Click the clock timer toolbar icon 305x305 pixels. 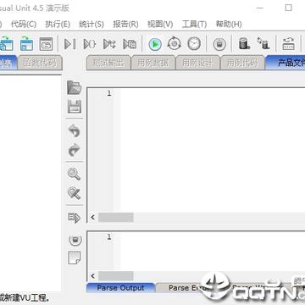(194, 43)
